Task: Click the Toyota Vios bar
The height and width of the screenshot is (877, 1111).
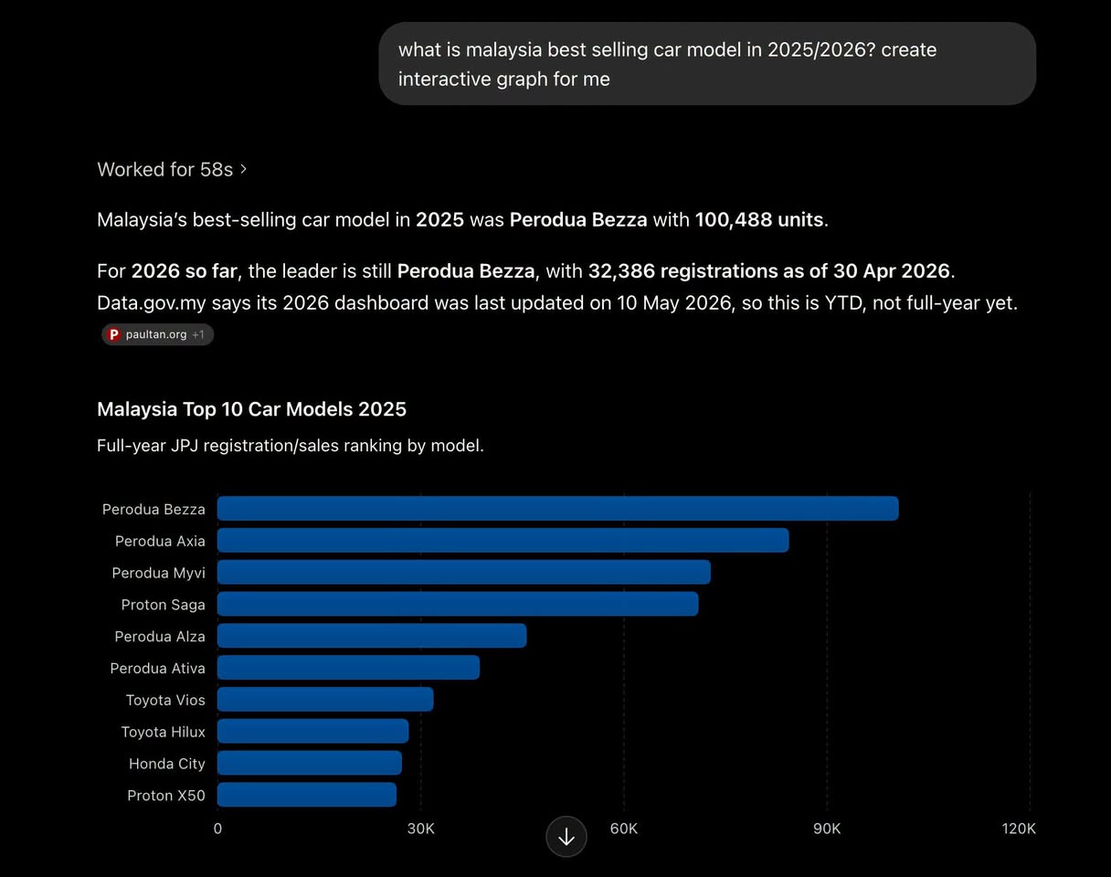Action: point(325,700)
